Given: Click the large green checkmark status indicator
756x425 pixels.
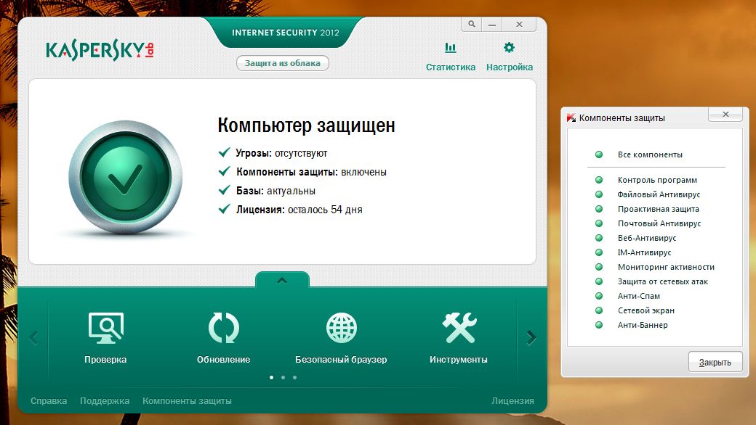Looking at the screenshot, I should pyautogui.click(x=125, y=177).
